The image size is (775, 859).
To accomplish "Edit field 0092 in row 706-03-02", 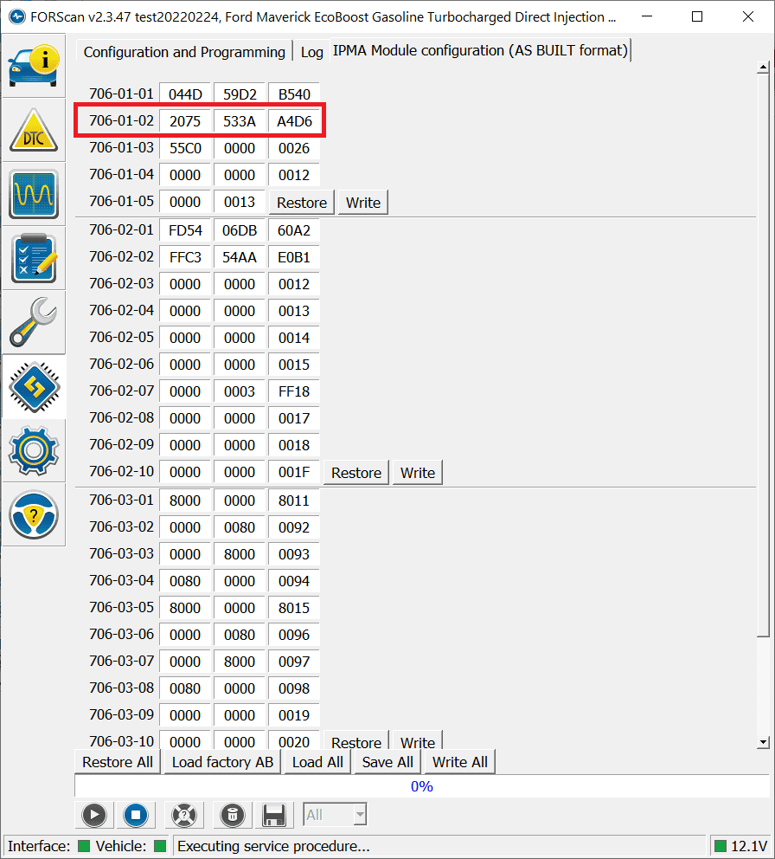I will click(294, 527).
